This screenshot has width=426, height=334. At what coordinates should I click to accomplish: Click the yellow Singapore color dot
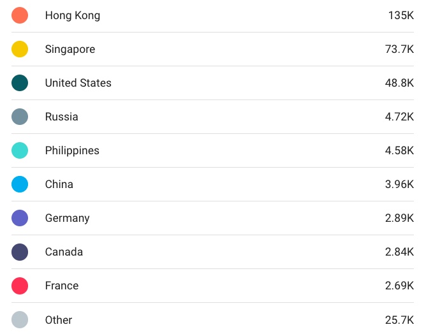[20, 49]
